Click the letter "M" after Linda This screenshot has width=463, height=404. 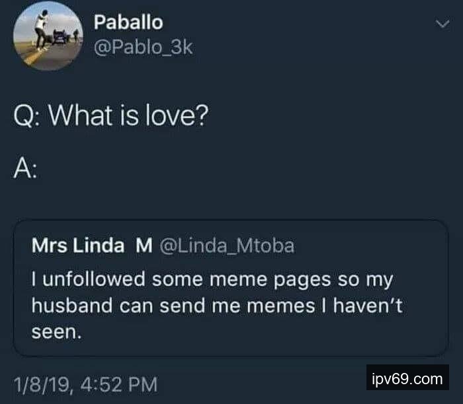coord(144,246)
